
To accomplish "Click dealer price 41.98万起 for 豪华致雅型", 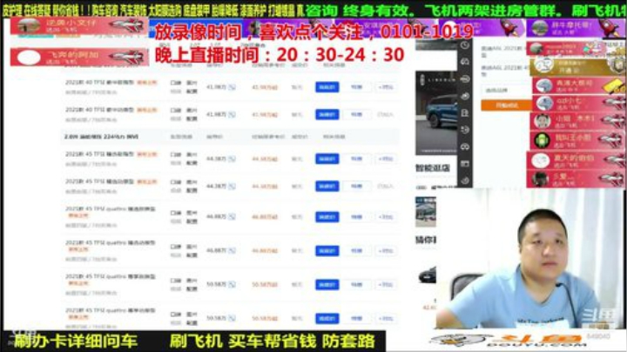I will tap(265, 87).
